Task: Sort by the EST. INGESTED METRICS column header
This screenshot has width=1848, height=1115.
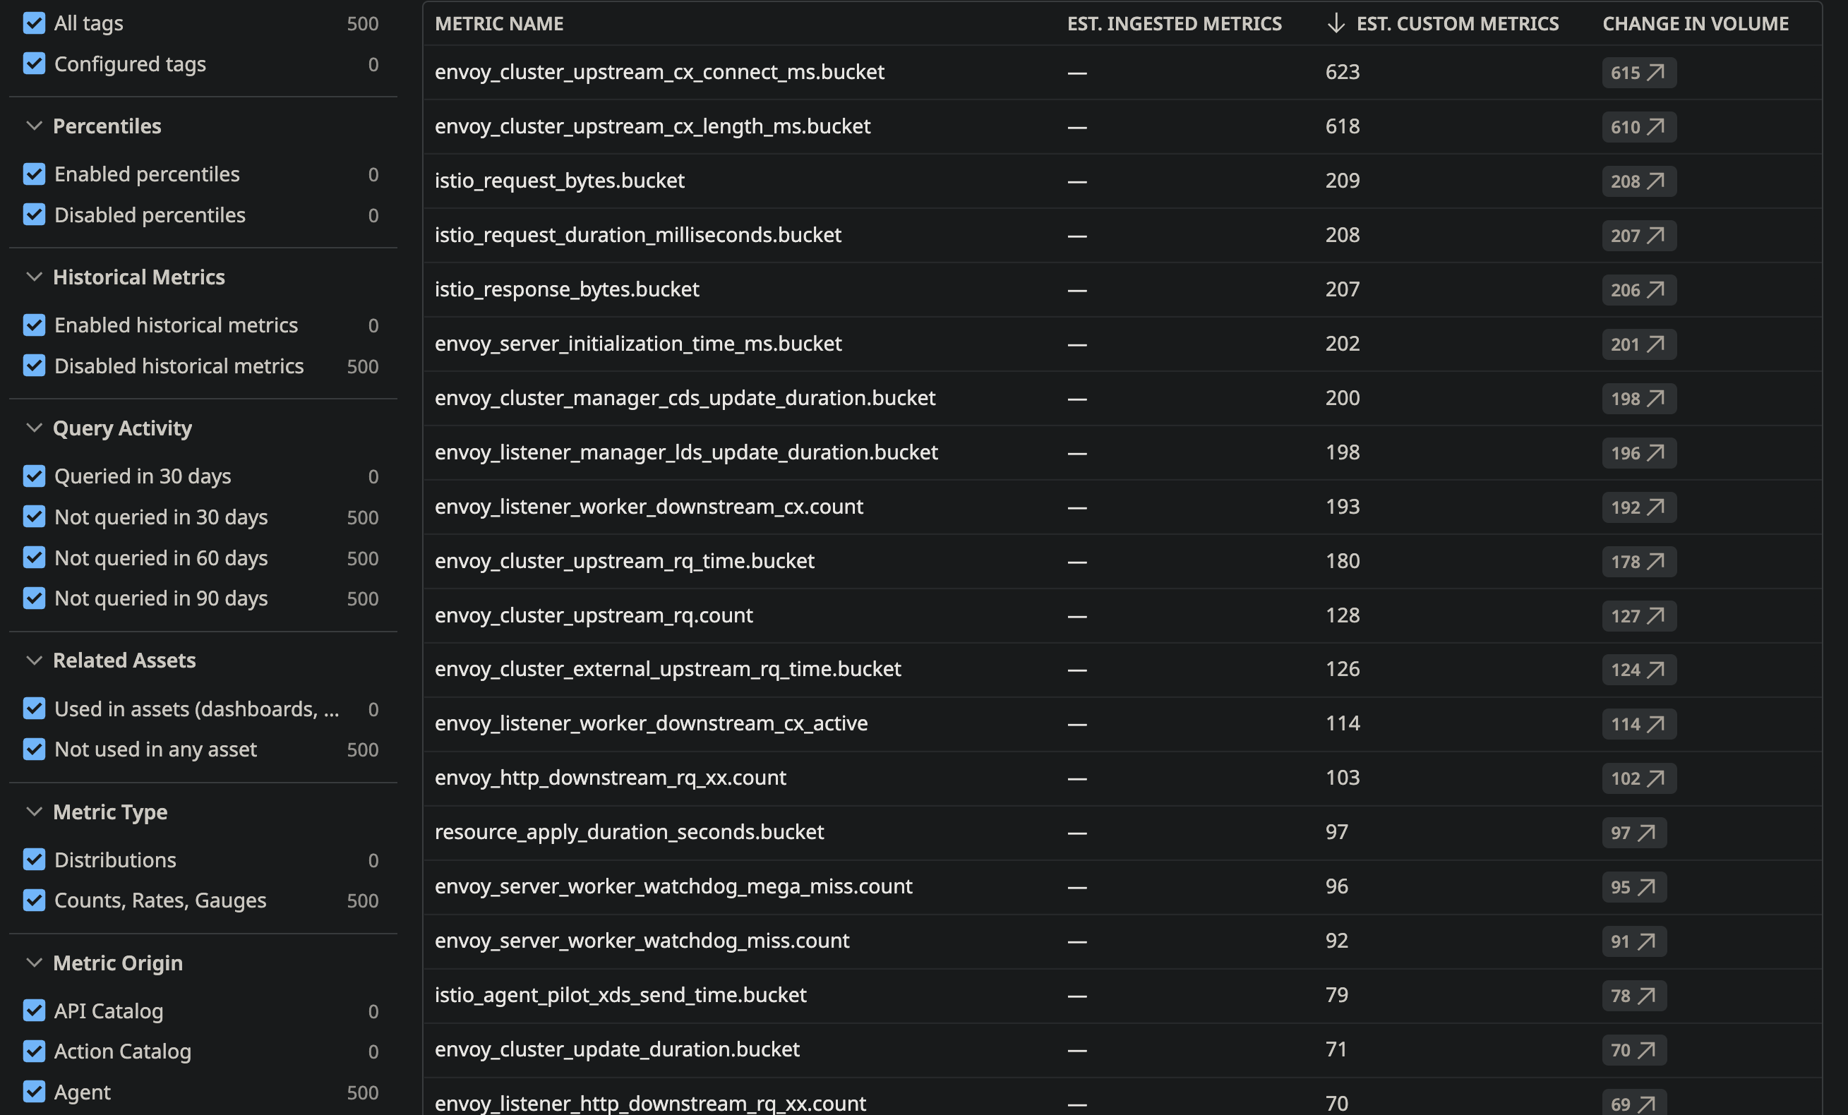Action: click(x=1175, y=24)
